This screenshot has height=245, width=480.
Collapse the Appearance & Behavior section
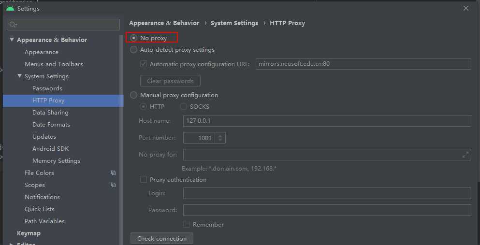12,40
